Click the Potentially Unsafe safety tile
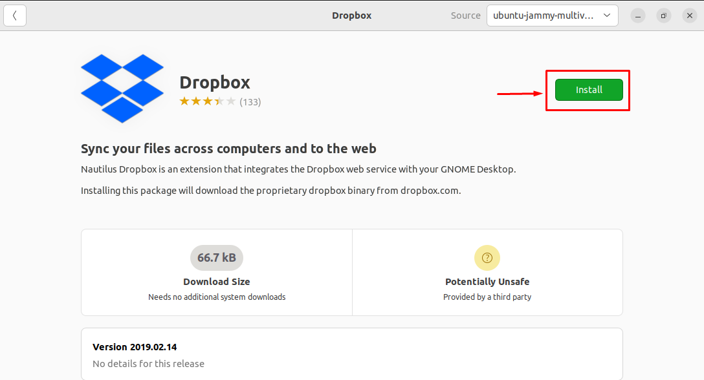This screenshot has width=704, height=380. pos(487,272)
